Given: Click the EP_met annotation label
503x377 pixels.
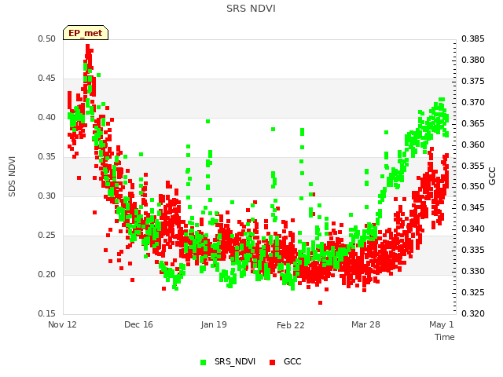Looking at the screenshot, I should pyautogui.click(x=86, y=33).
